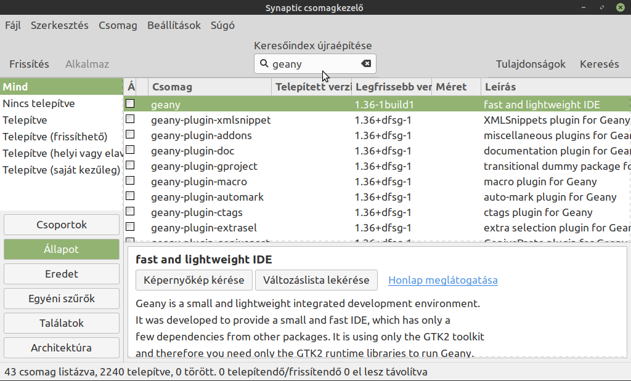Sort by Telepített verzió column header
The width and height of the screenshot is (631, 381).
tap(312, 87)
